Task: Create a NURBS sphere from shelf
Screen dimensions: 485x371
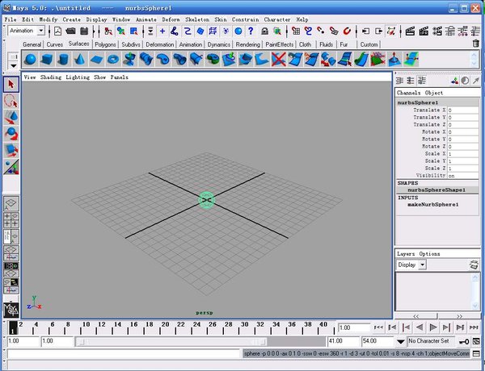Action: [x=30, y=60]
